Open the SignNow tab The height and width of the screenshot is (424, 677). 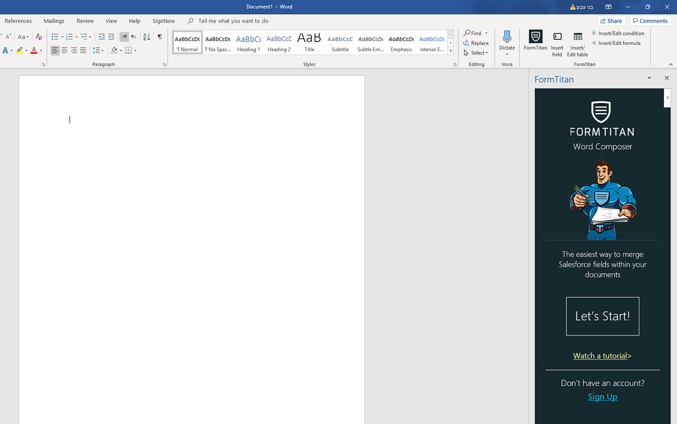[x=164, y=21]
